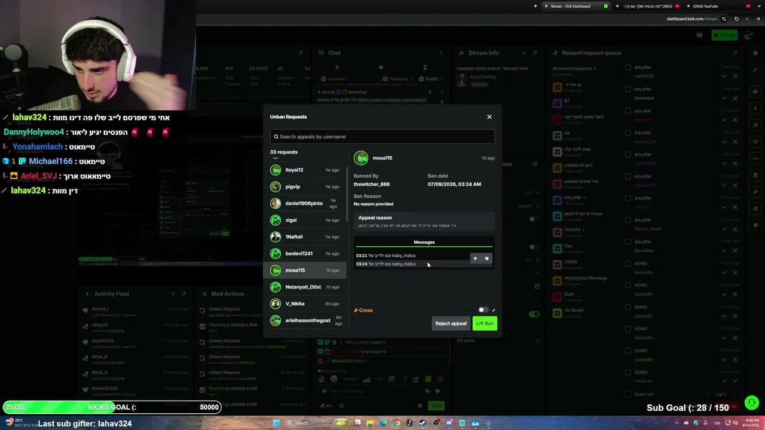Image resolution: width=765 pixels, height=430 pixels.
Task: Pop out the Stream info panel
Action: pyautogui.click(x=535, y=53)
